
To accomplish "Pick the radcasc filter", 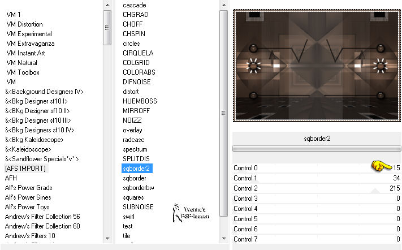I will (x=133, y=140).
